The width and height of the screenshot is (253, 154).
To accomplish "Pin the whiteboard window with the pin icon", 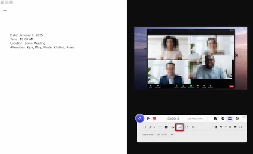I will (3, 3).
